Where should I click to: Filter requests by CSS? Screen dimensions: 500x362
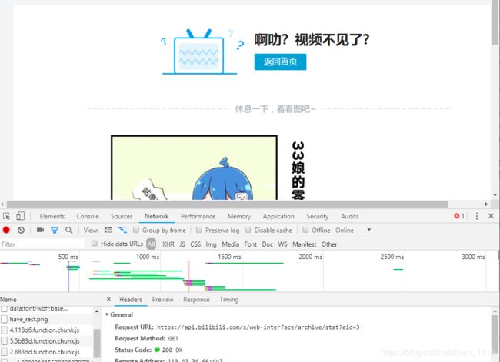(x=195, y=244)
